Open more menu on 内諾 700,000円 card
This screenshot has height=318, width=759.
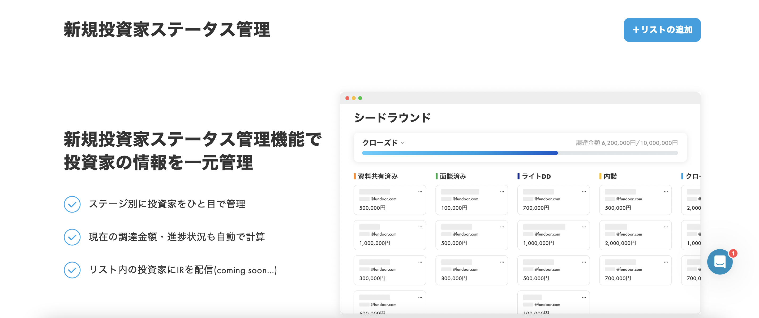(666, 262)
